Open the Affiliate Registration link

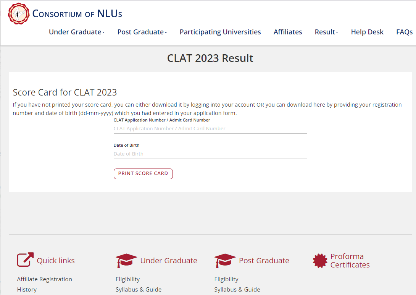pyautogui.click(x=44, y=279)
